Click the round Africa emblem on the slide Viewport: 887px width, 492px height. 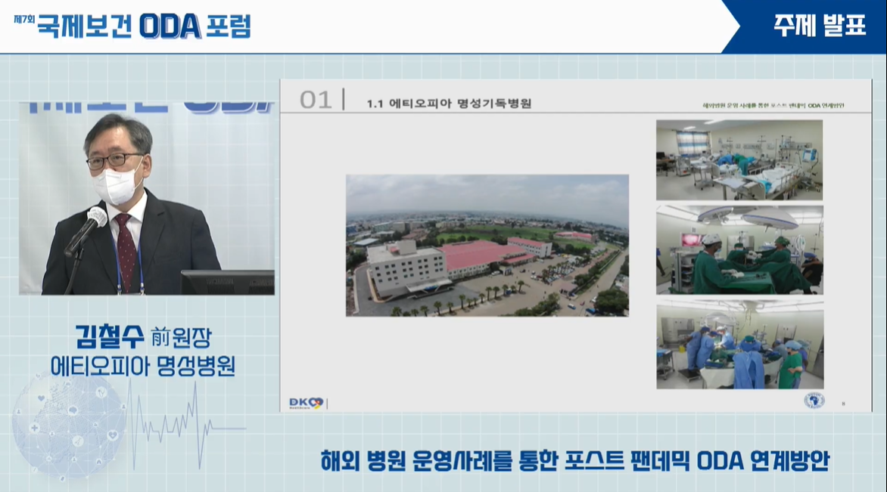(814, 401)
